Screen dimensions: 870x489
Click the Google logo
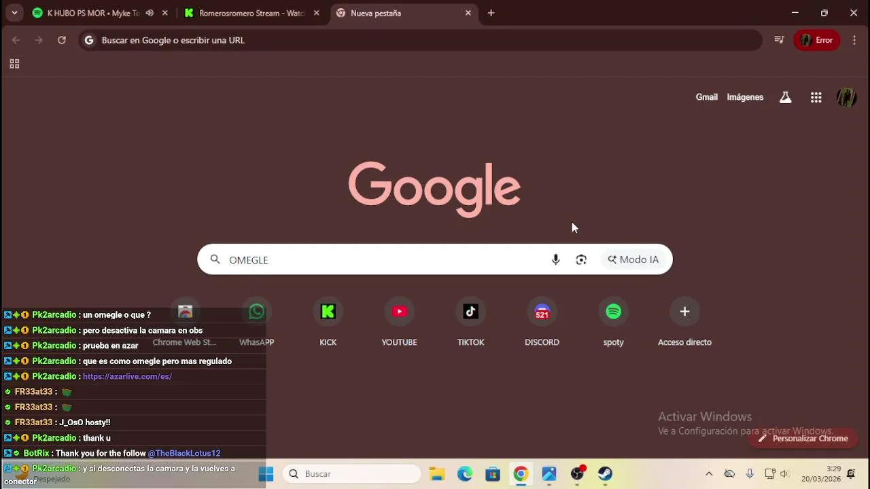[x=434, y=189]
